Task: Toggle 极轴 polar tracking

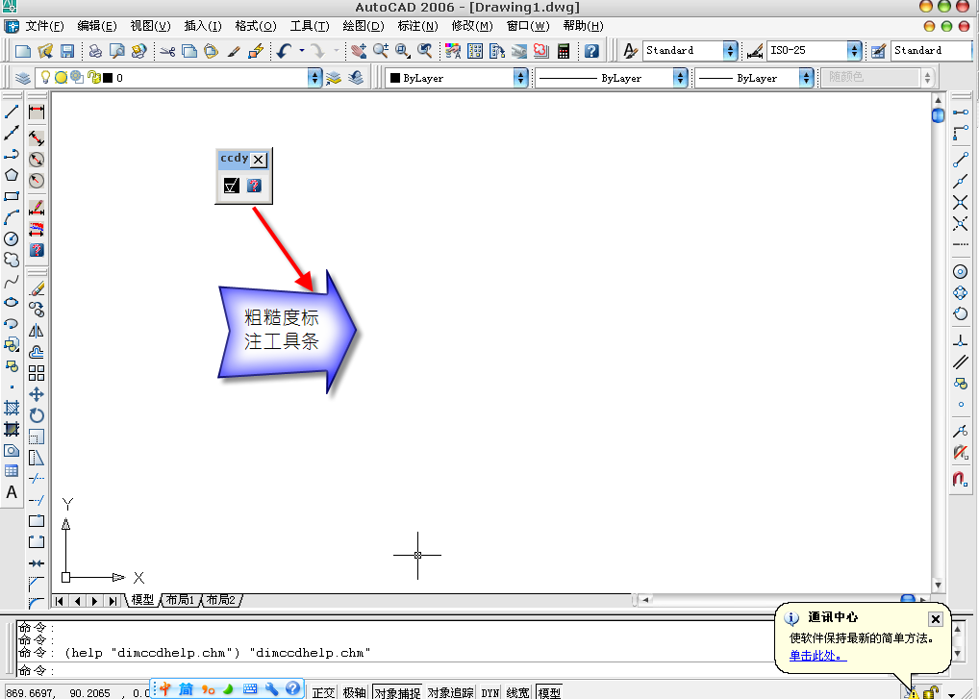Action: (x=355, y=692)
